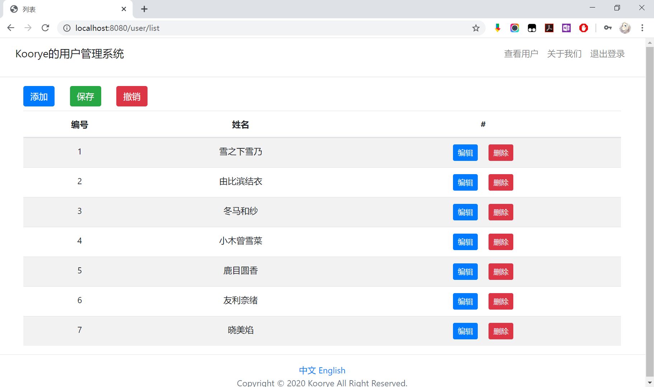
Task: Click the ad blocker extension icon
Action: (583, 28)
